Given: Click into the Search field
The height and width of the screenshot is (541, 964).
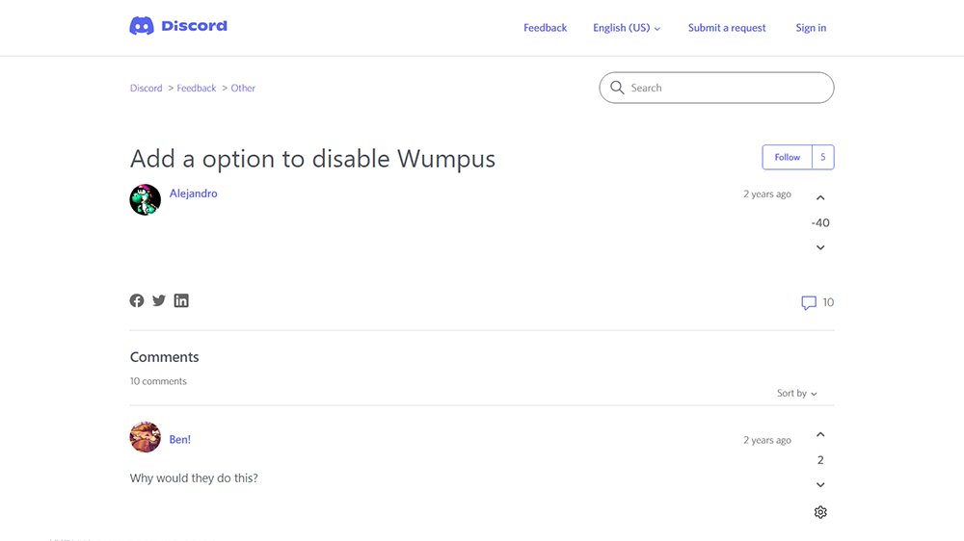Looking at the screenshot, I should coord(716,88).
